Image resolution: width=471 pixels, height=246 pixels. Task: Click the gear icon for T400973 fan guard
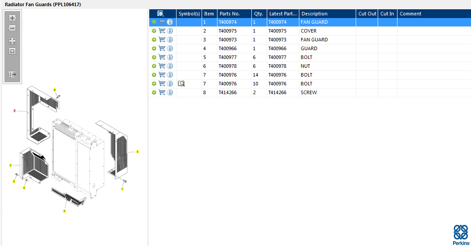pyautogui.click(x=154, y=40)
